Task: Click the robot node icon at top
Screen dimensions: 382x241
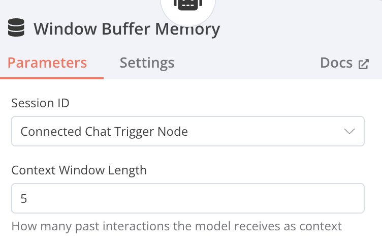Action: (x=188, y=4)
